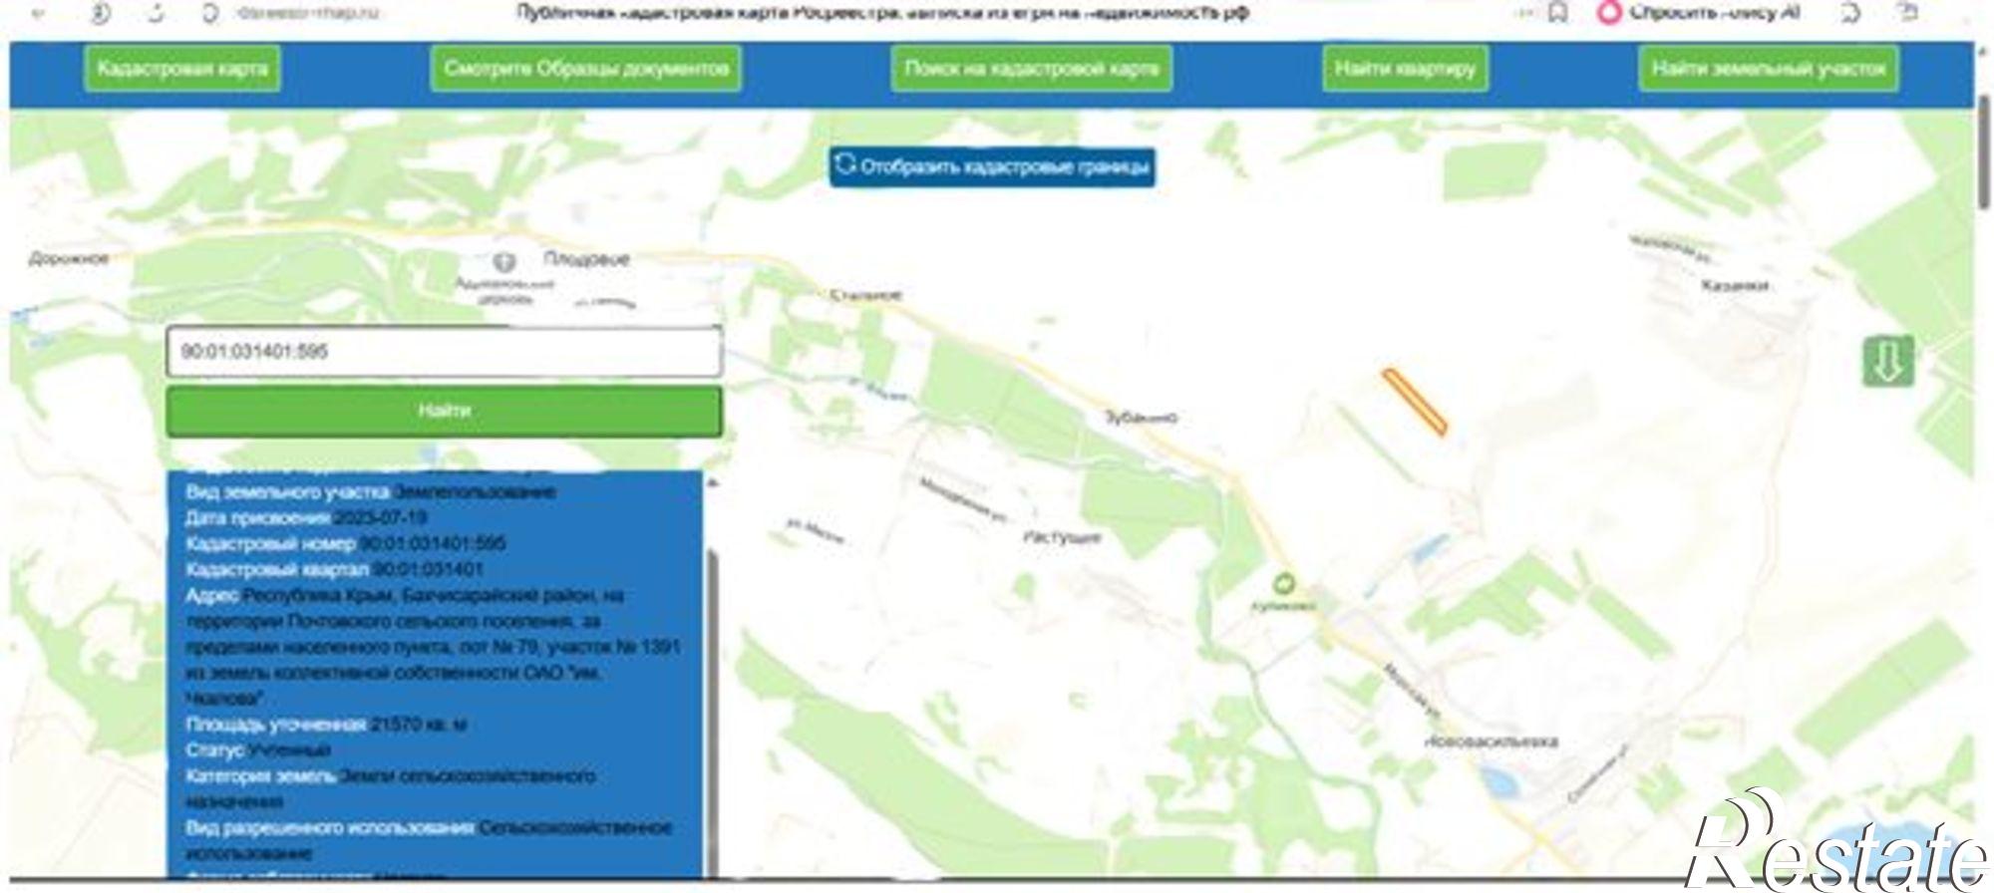Open the Кадастровая карта menu item
Viewport: 1994px width, 893px height.
tap(182, 69)
